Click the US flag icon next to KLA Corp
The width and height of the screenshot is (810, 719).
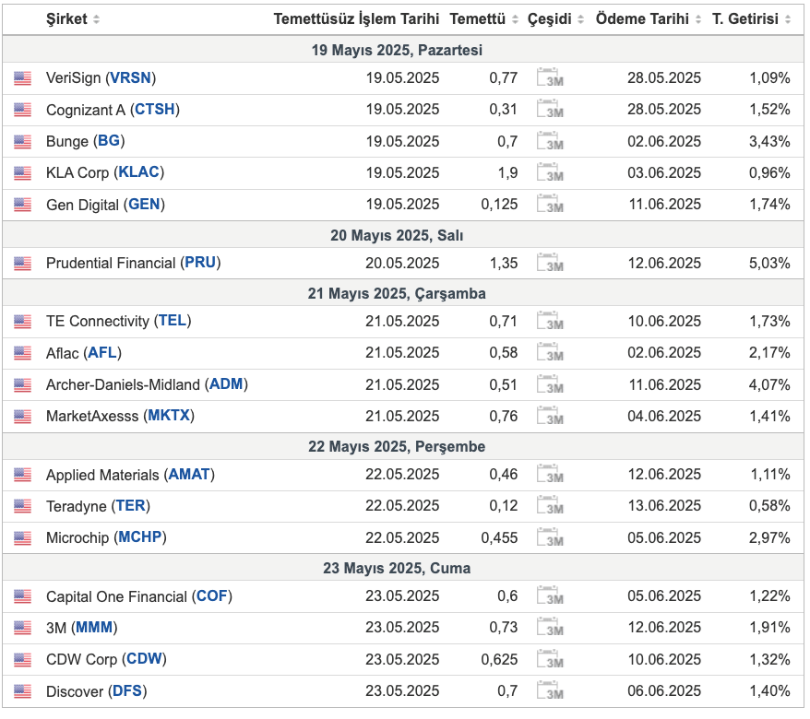23,173
